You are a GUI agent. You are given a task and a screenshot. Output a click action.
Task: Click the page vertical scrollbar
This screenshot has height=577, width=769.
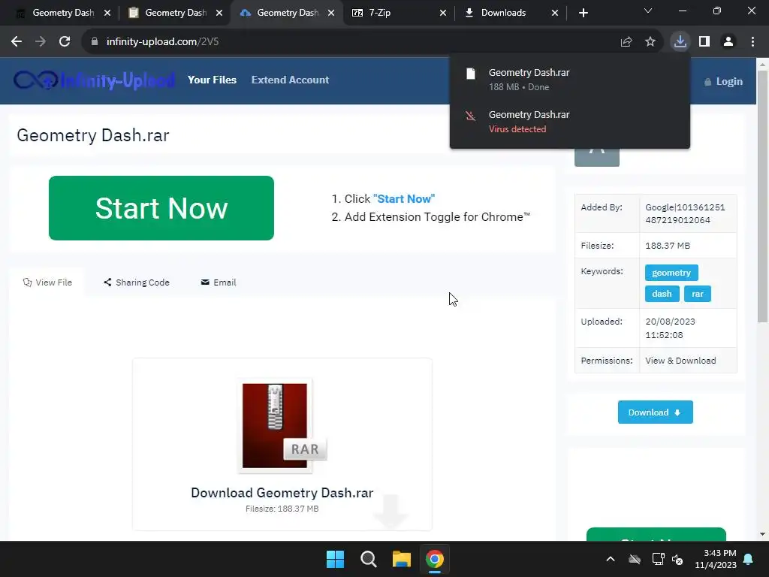pos(762,196)
